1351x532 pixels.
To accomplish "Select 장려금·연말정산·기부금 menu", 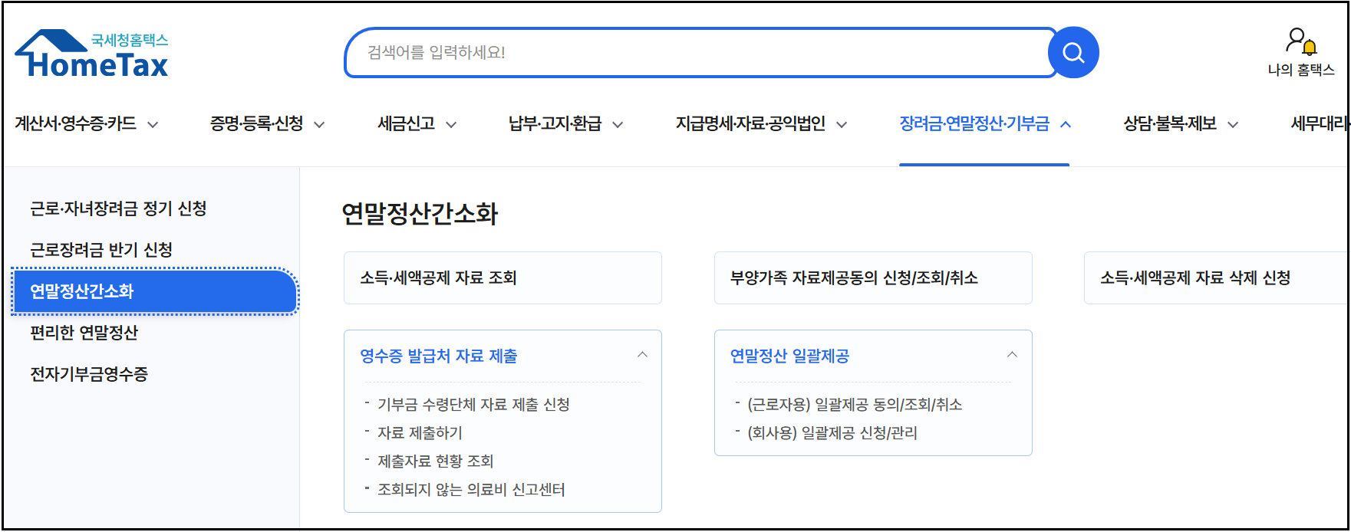I will coord(974,123).
